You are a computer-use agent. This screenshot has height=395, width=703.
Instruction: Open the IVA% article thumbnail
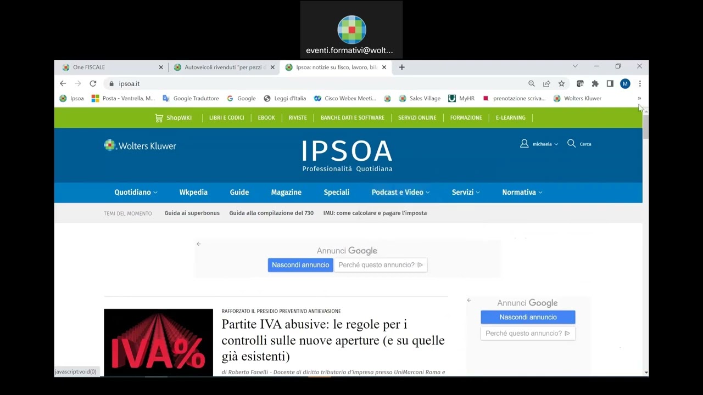point(158,342)
